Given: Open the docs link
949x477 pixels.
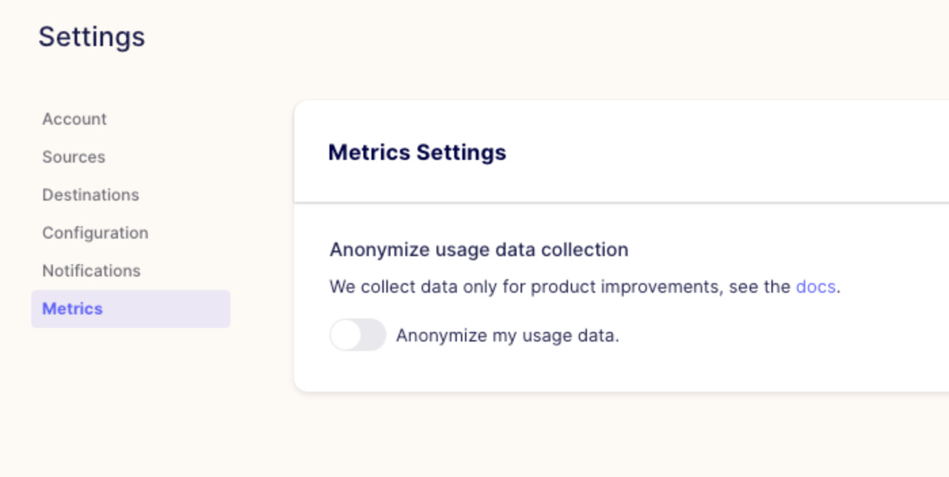Looking at the screenshot, I should coord(815,287).
